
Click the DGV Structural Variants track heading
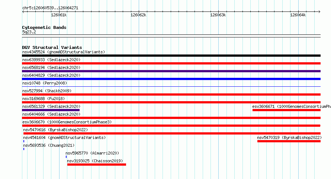52,47
